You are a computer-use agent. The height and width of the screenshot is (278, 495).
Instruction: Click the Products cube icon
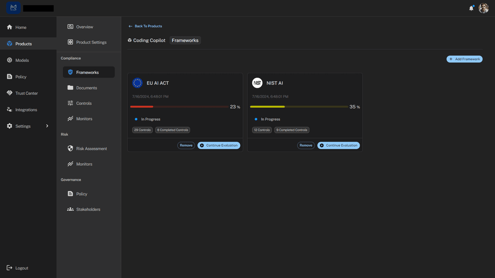click(x=10, y=43)
